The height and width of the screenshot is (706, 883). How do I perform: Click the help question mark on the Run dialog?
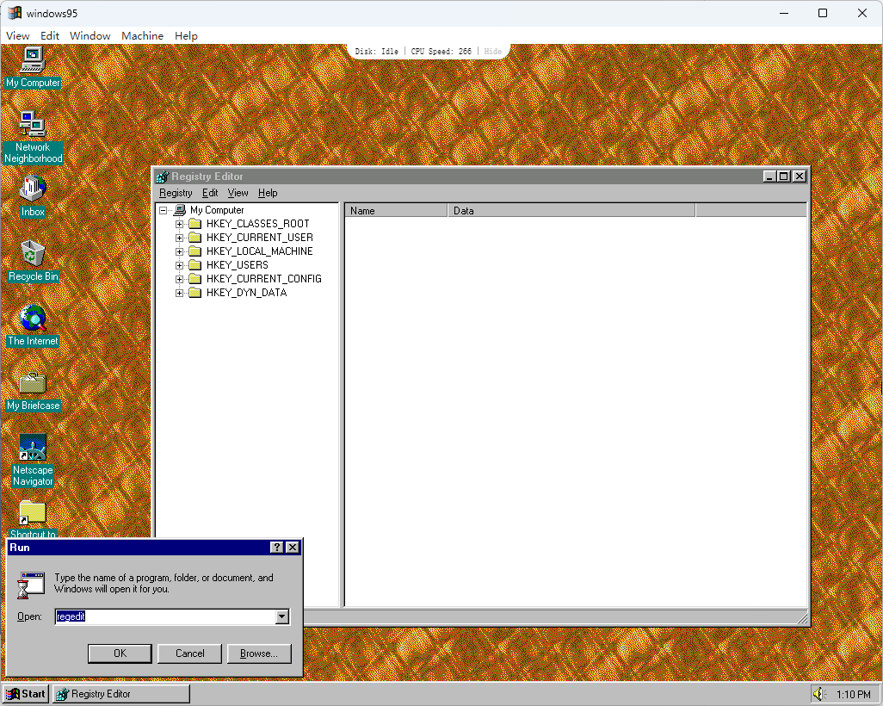click(275, 547)
